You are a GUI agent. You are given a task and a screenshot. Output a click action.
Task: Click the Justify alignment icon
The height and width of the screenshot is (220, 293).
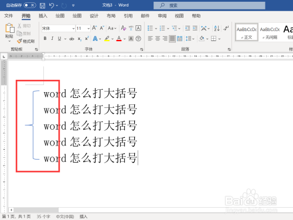tap(172, 39)
